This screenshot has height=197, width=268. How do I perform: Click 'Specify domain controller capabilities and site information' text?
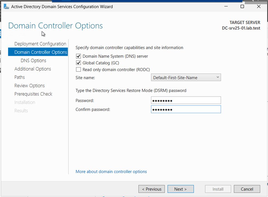coord(129,48)
